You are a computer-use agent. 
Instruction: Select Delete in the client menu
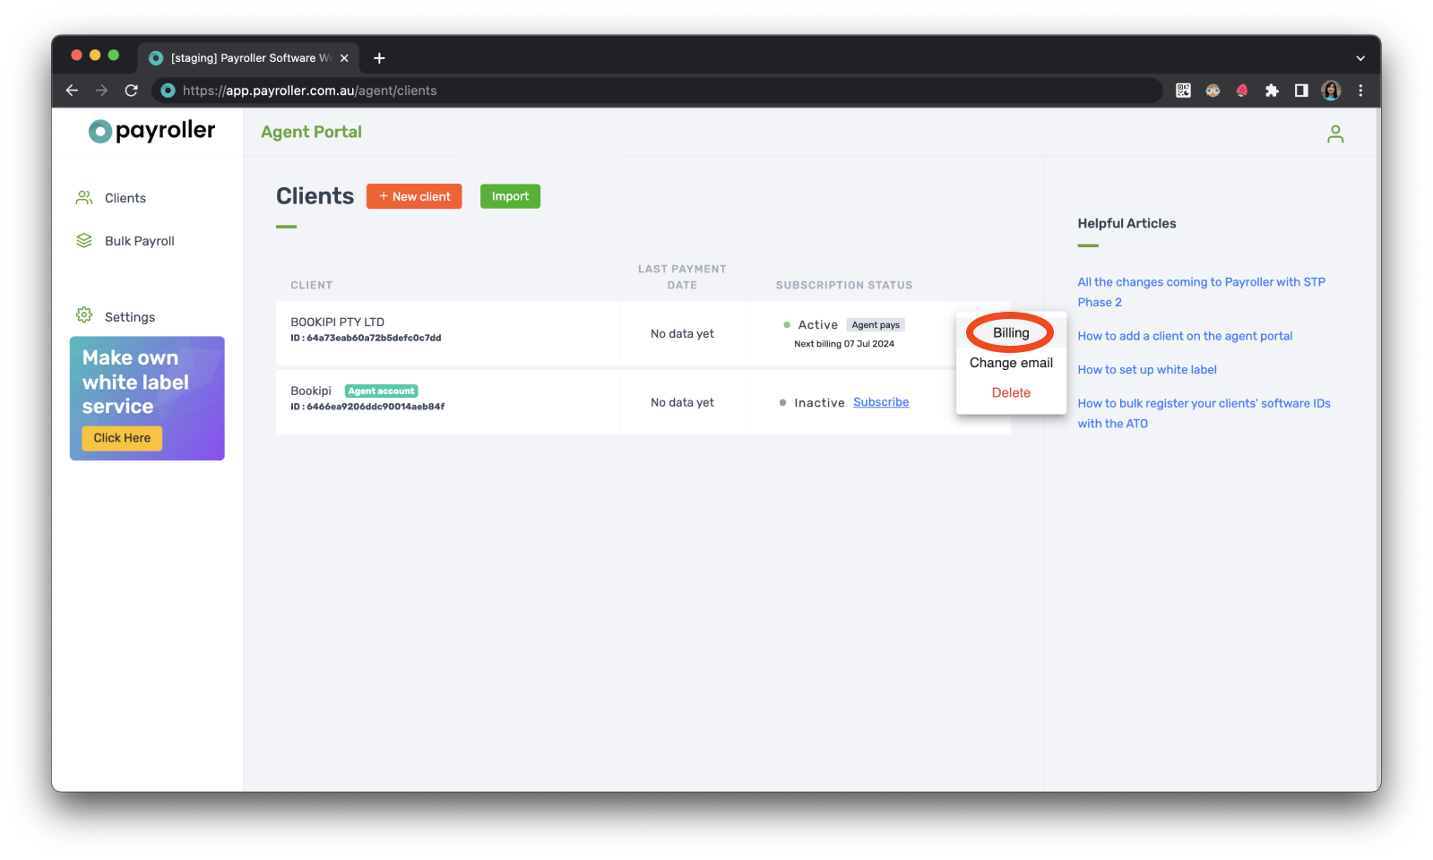click(1011, 392)
